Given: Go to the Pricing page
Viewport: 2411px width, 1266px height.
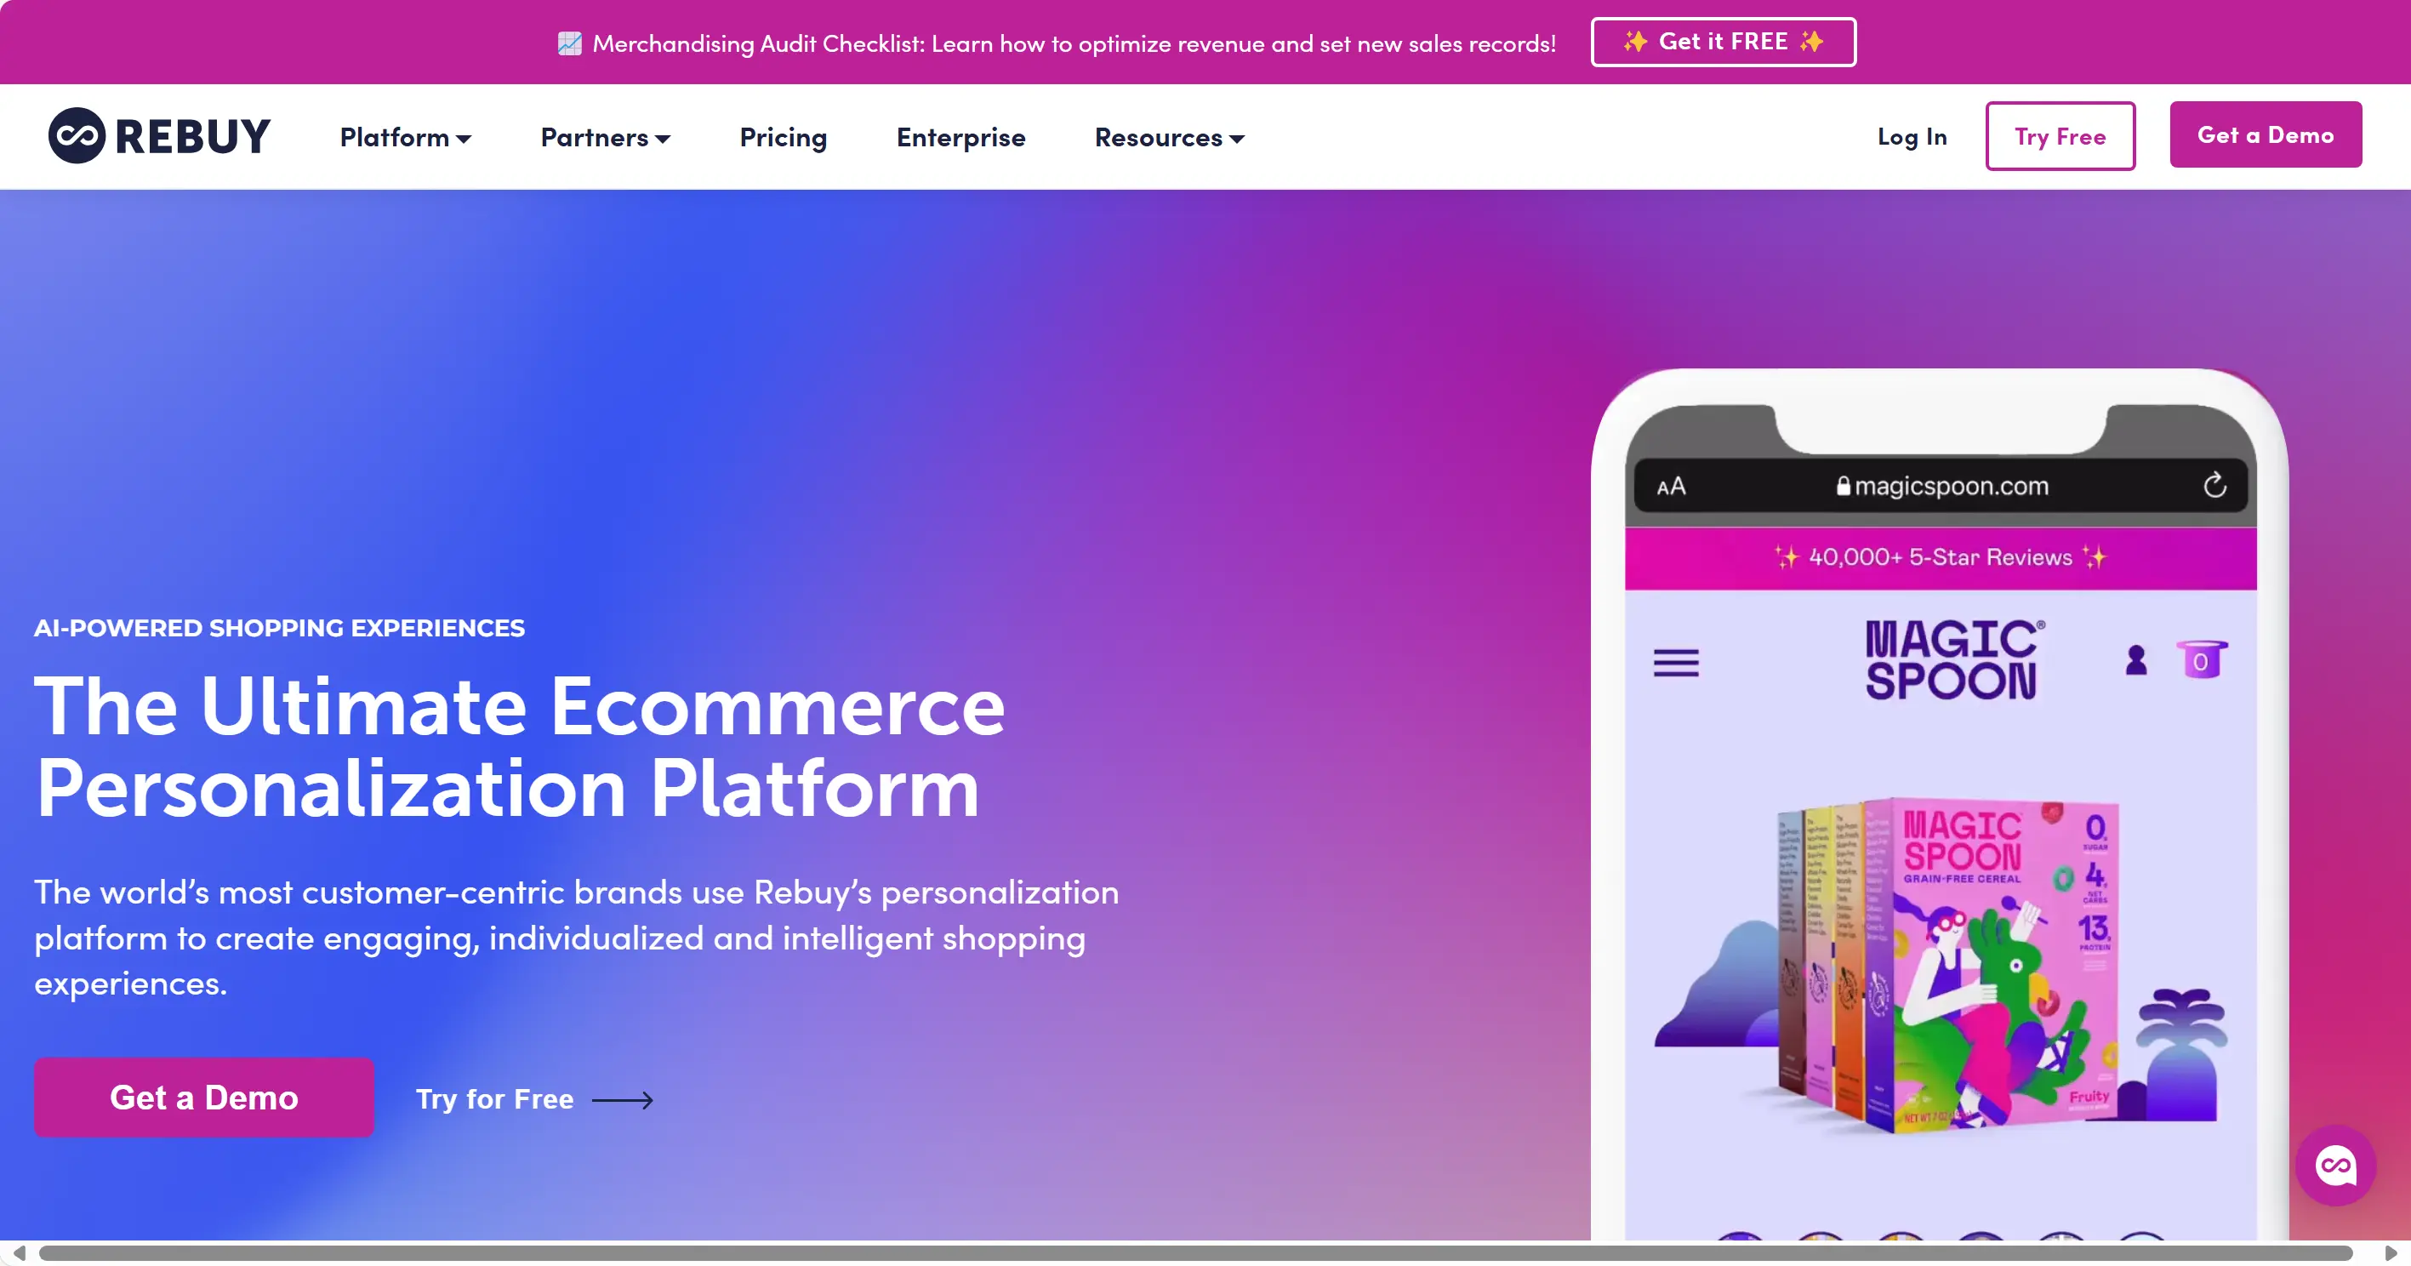Looking at the screenshot, I should click(x=784, y=138).
